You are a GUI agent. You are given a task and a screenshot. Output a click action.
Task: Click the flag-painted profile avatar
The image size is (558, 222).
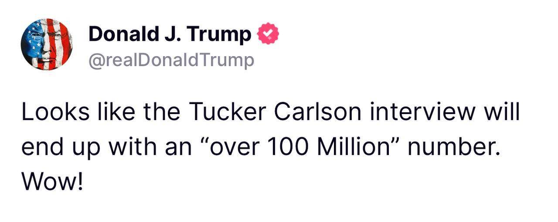[x=47, y=44]
